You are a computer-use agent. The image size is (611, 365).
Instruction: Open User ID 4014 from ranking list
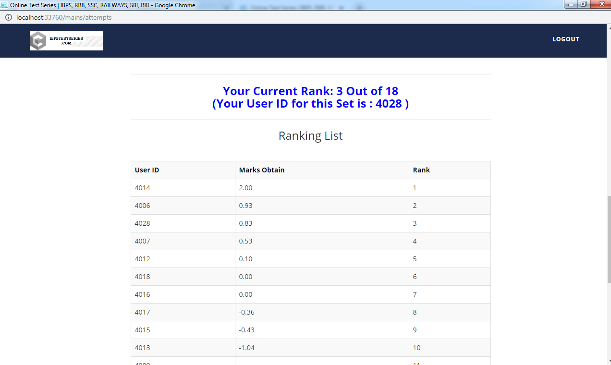pos(142,188)
